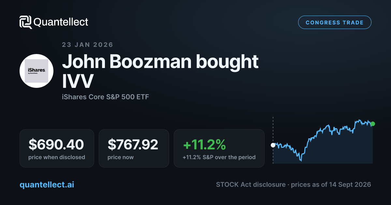
Task: Select the John Boozman bought IVV headline
Action: pos(160,71)
